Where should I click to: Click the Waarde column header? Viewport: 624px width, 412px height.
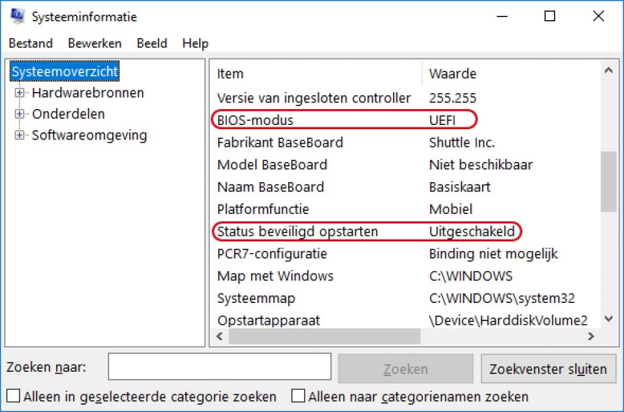pos(452,73)
